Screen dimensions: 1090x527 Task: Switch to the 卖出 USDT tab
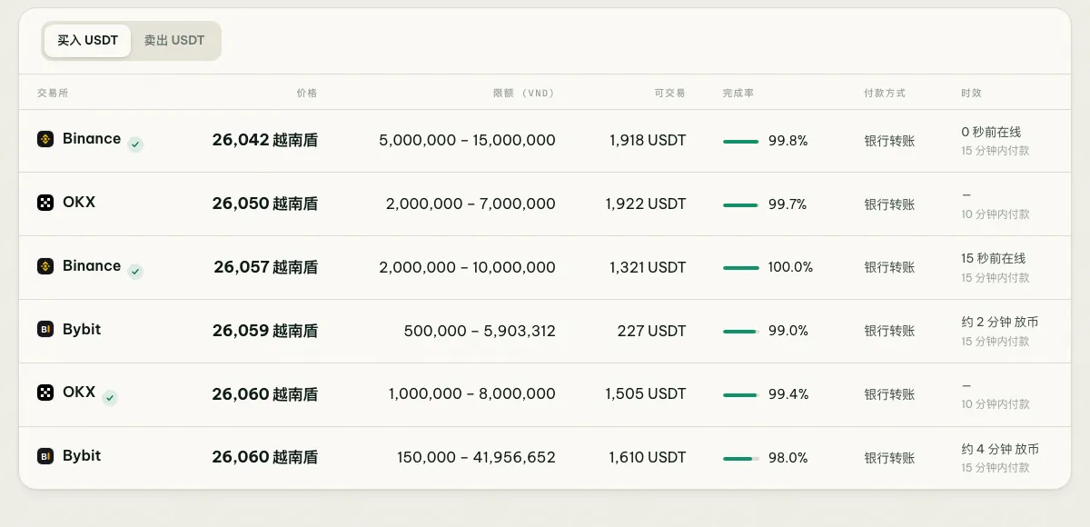[x=174, y=41]
